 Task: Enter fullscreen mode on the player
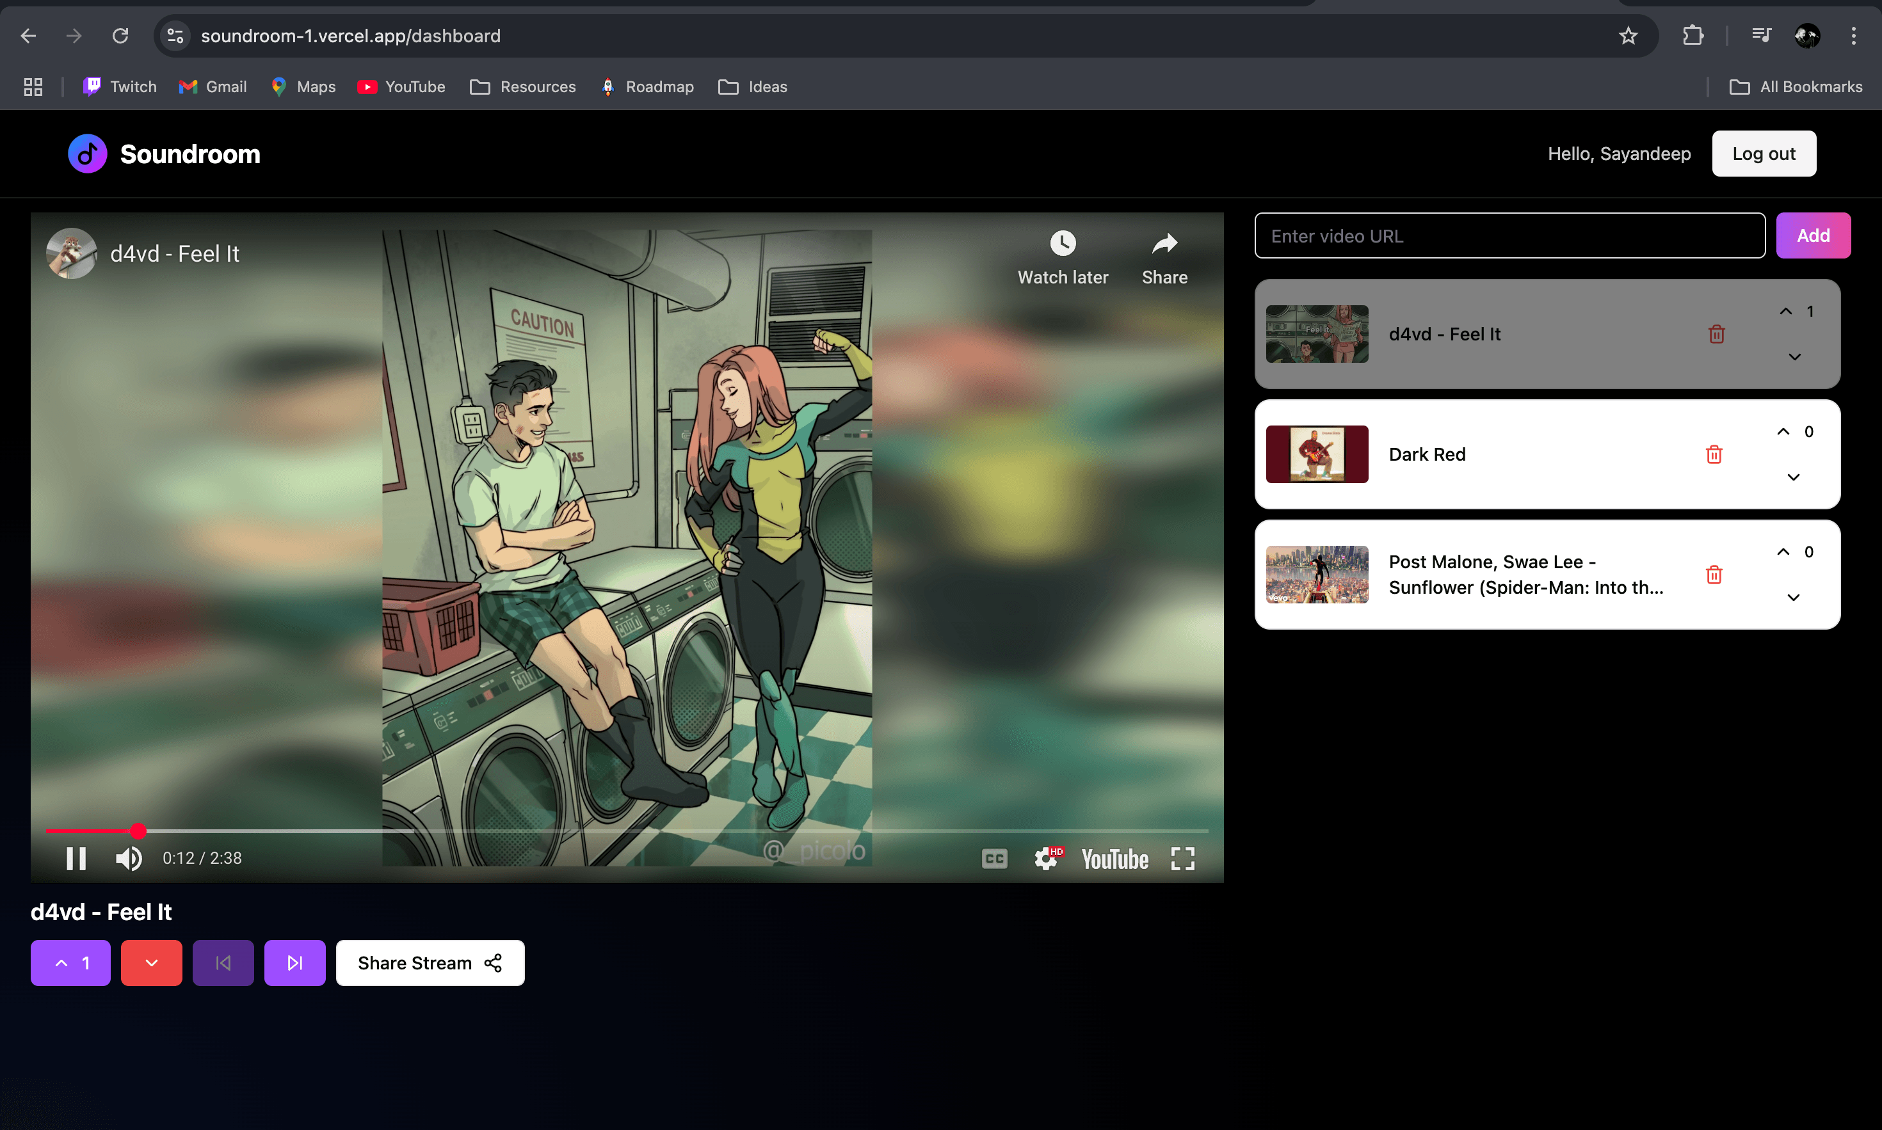pos(1183,859)
